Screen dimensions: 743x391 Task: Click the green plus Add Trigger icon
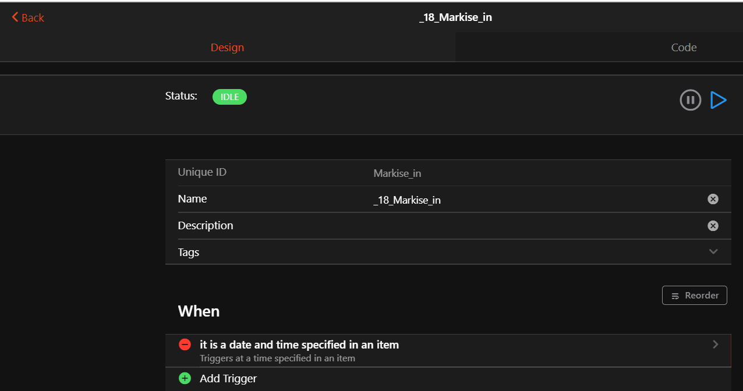pyautogui.click(x=185, y=379)
